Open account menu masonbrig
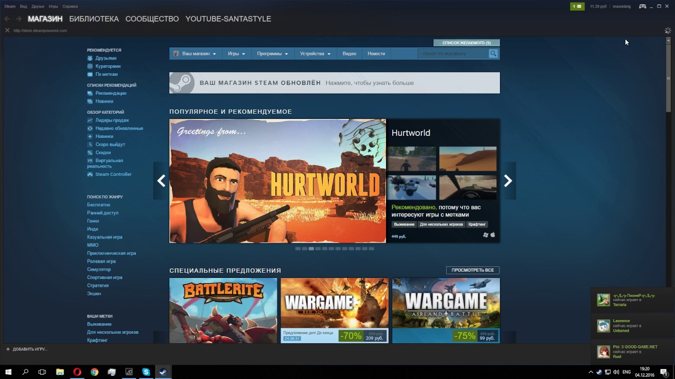Screen dimensions: 675x379 pos(621,6)
